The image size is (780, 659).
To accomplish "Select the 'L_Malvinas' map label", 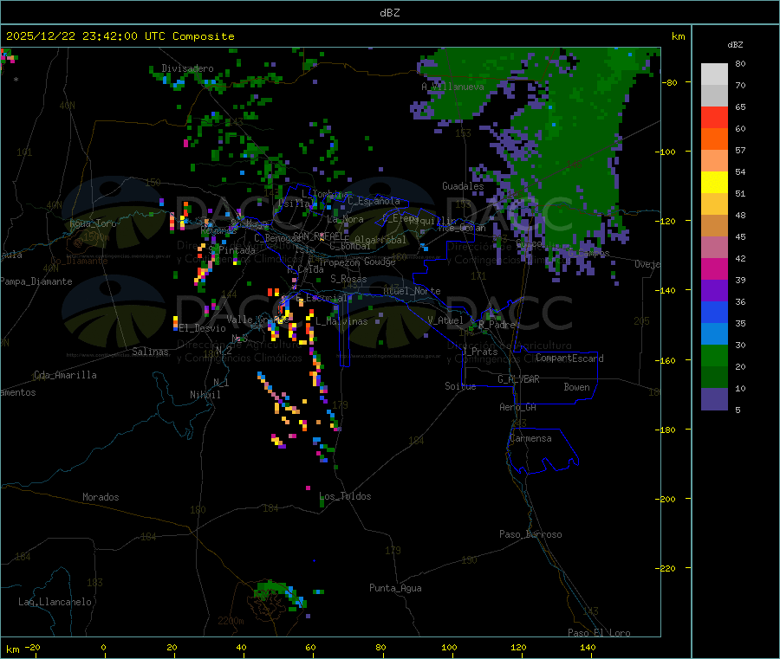I will point(341,321).
